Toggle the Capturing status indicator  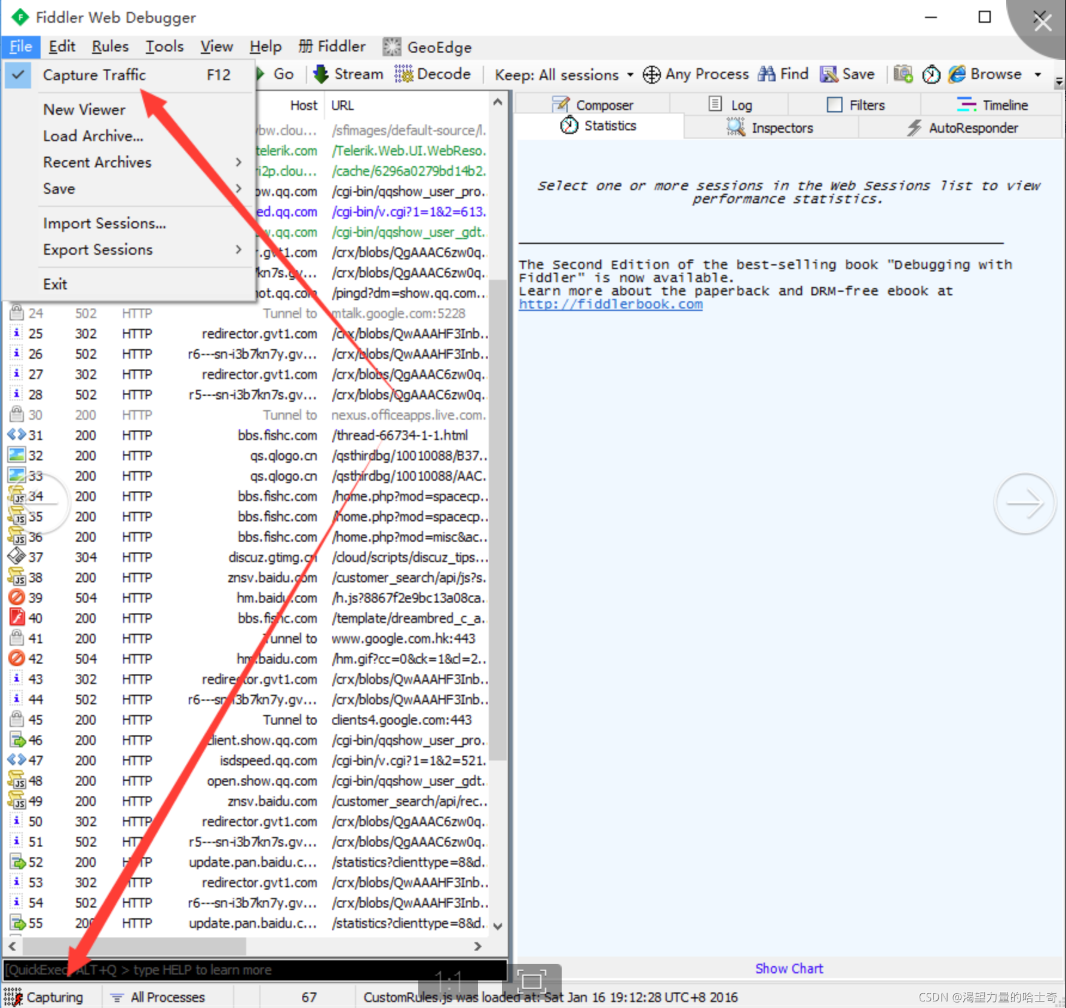(43, 997)
